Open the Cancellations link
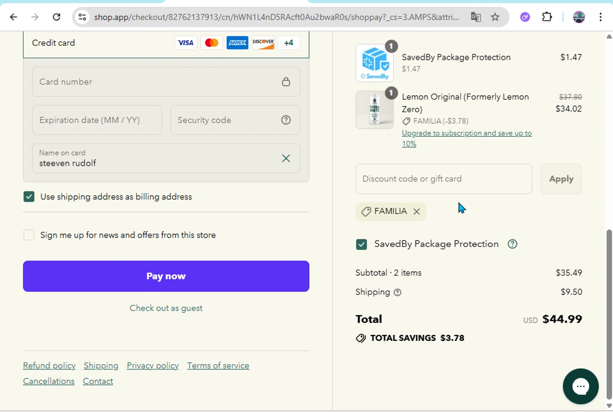This screenshot has width=613, height=412. click(49, 381)
